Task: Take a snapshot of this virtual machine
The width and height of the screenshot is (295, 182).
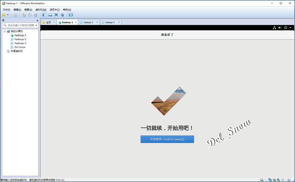Action: coord(24,15)
